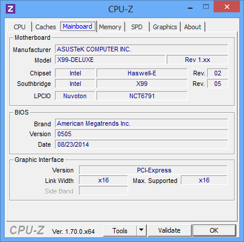Click the Chipset vendor Intel field
The height and width of the screenshot is (242, 244).
75,73
